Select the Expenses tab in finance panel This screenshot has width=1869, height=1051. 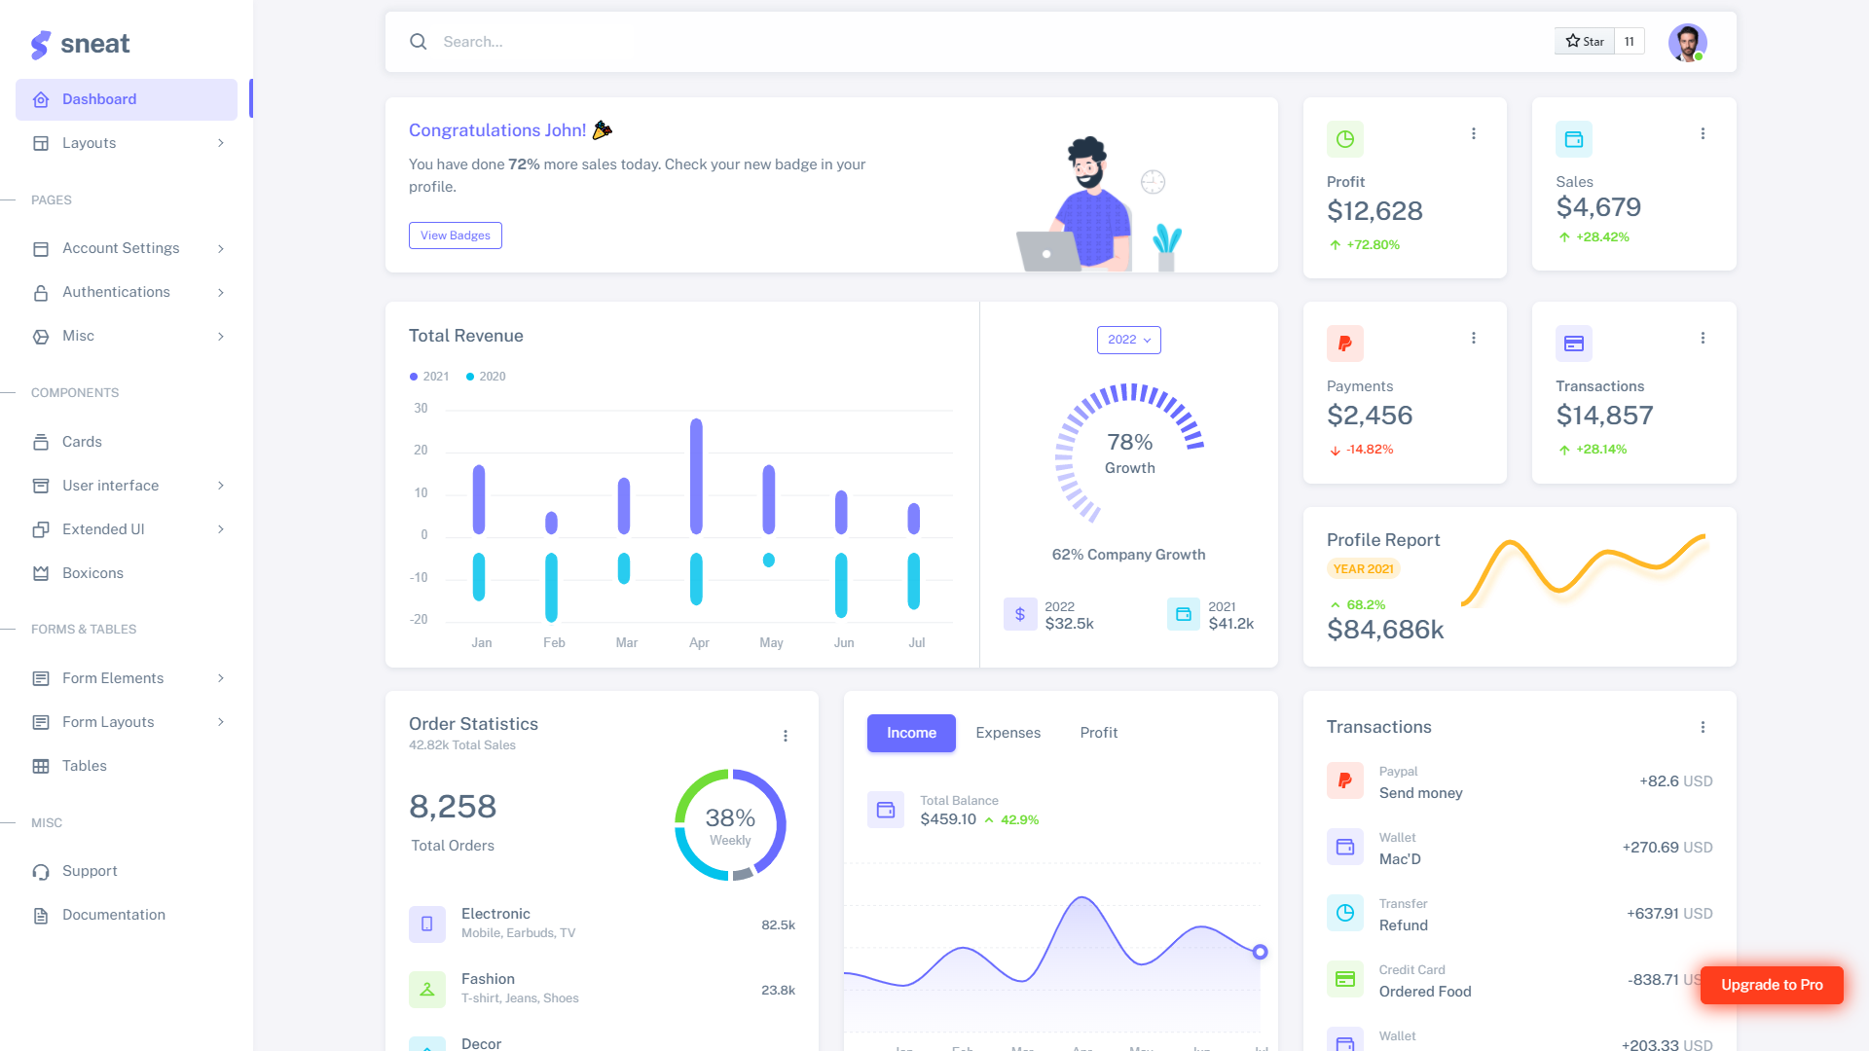1008,732
